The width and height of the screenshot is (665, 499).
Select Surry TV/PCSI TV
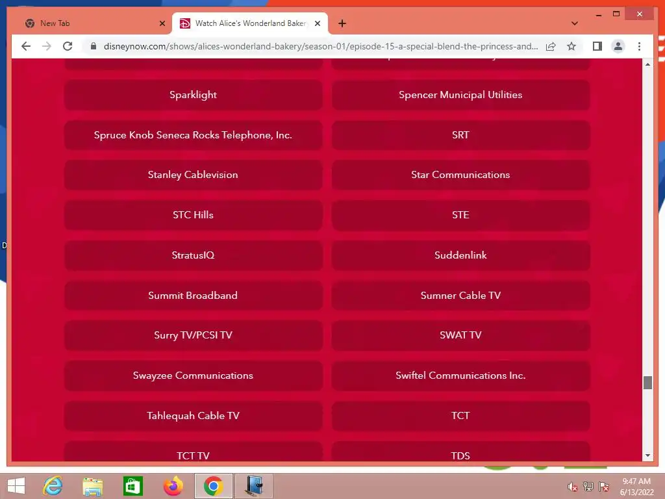pyautogui.click(x=193, y=335)
